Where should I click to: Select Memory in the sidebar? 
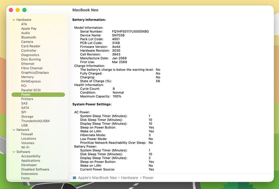click(27, 77)
